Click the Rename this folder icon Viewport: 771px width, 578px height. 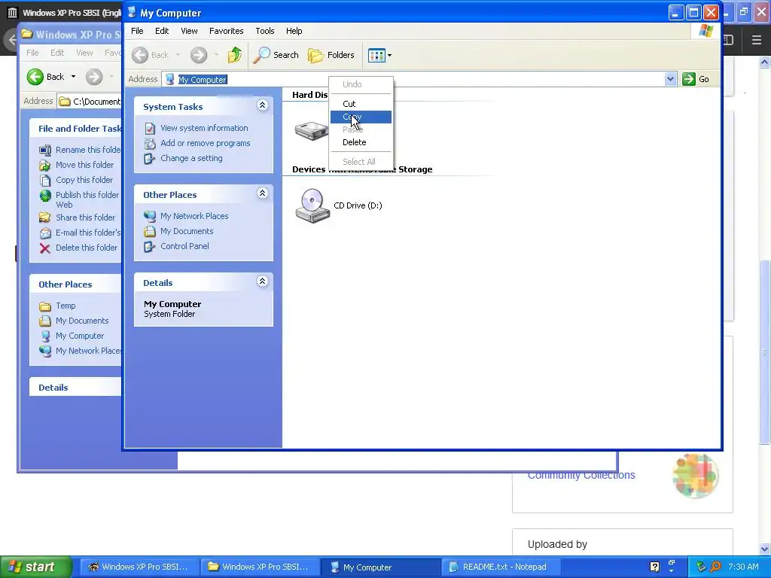[x=45, y=150]
